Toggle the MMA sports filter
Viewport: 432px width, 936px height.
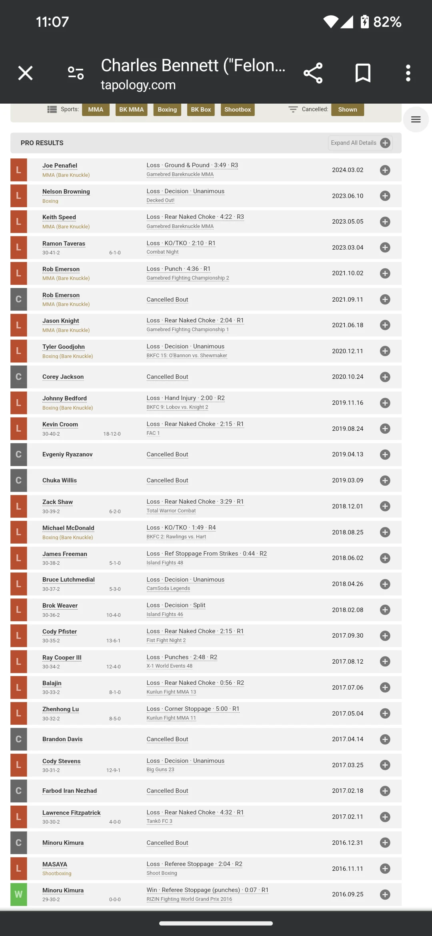pos(96,110)
